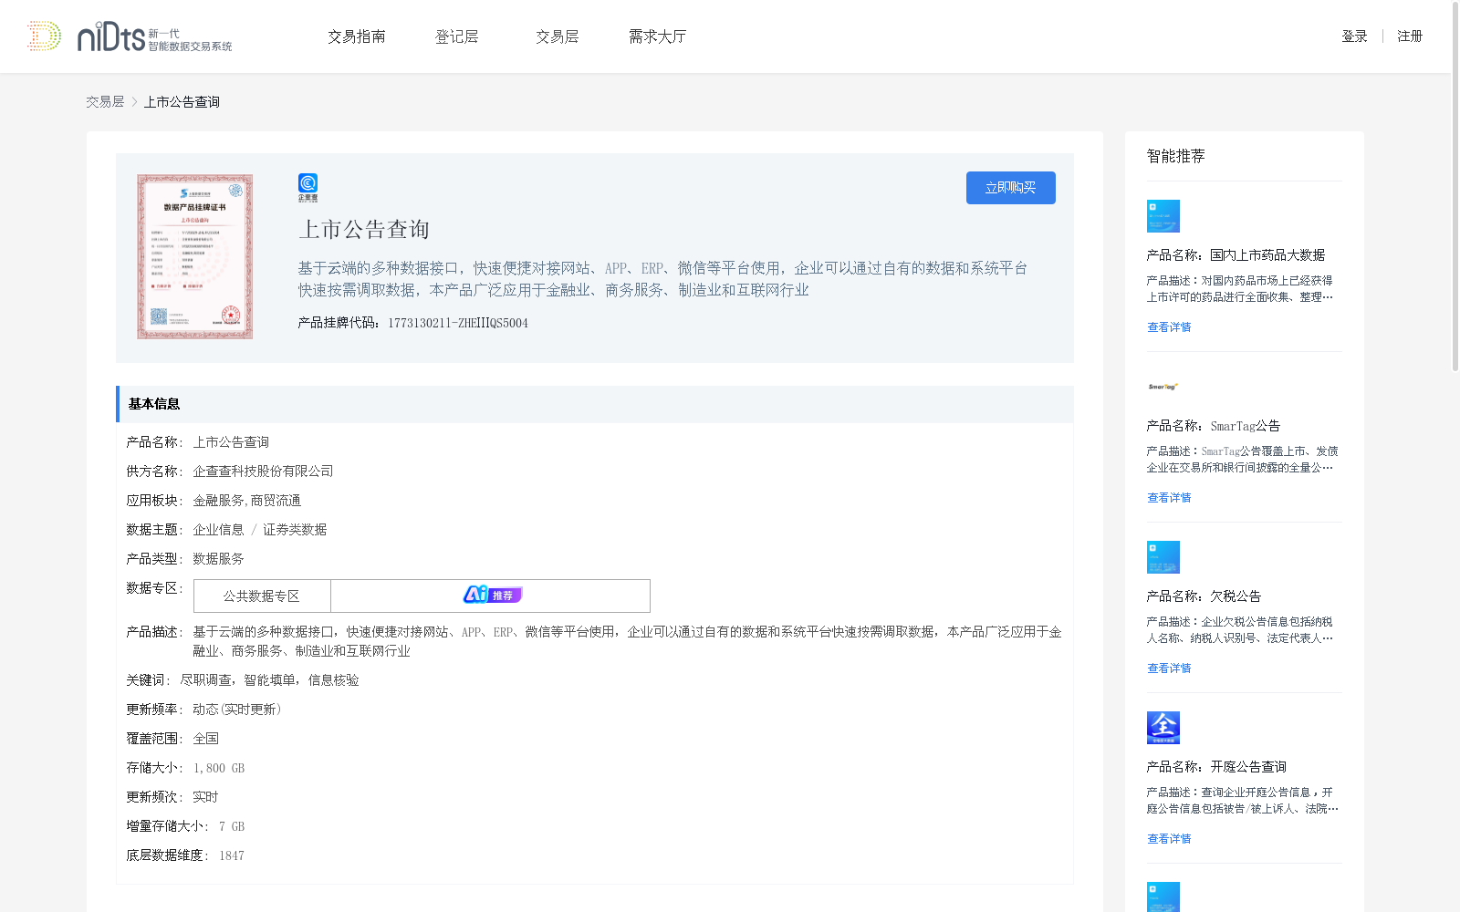The width and height of the screenshot is (1460, 912).
Task: Click product title 国内上市药品大数据
Action: coord(1267,255)
